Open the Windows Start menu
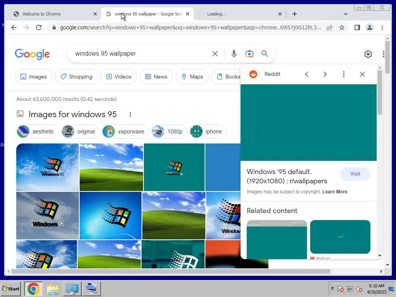The width and height of the screenshot is (396, 297). [10, 288]
